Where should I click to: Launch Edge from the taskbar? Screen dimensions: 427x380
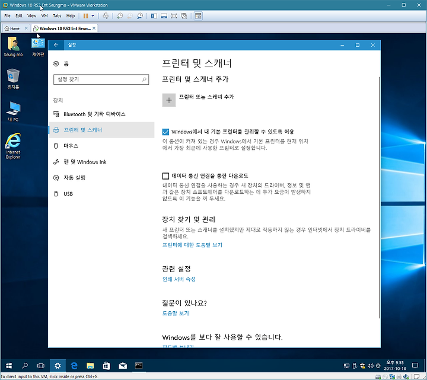[x=74, y=366]
